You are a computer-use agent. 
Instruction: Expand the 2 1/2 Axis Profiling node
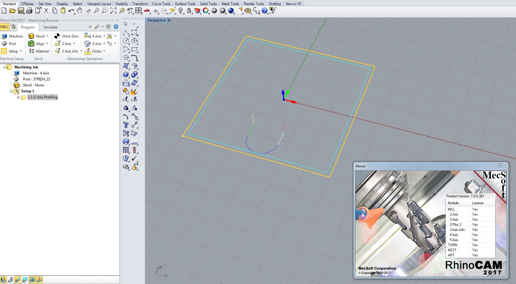click(x=18, y=97)
